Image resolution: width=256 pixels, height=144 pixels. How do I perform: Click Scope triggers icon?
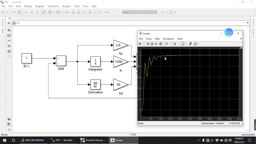click(x=190, y=44)
